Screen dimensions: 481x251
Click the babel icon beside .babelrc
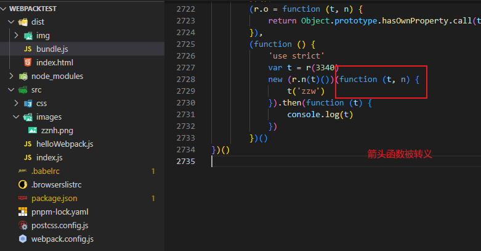click(x=23, y=171)
